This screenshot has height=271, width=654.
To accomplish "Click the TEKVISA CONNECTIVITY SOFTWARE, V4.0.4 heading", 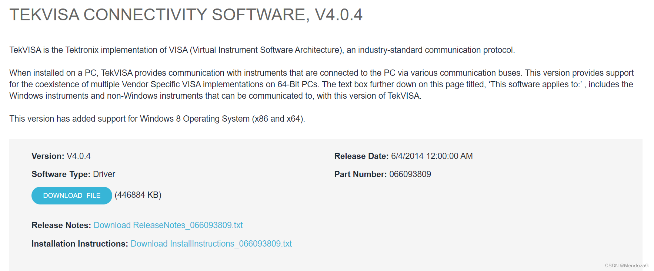I will point(186,15).
